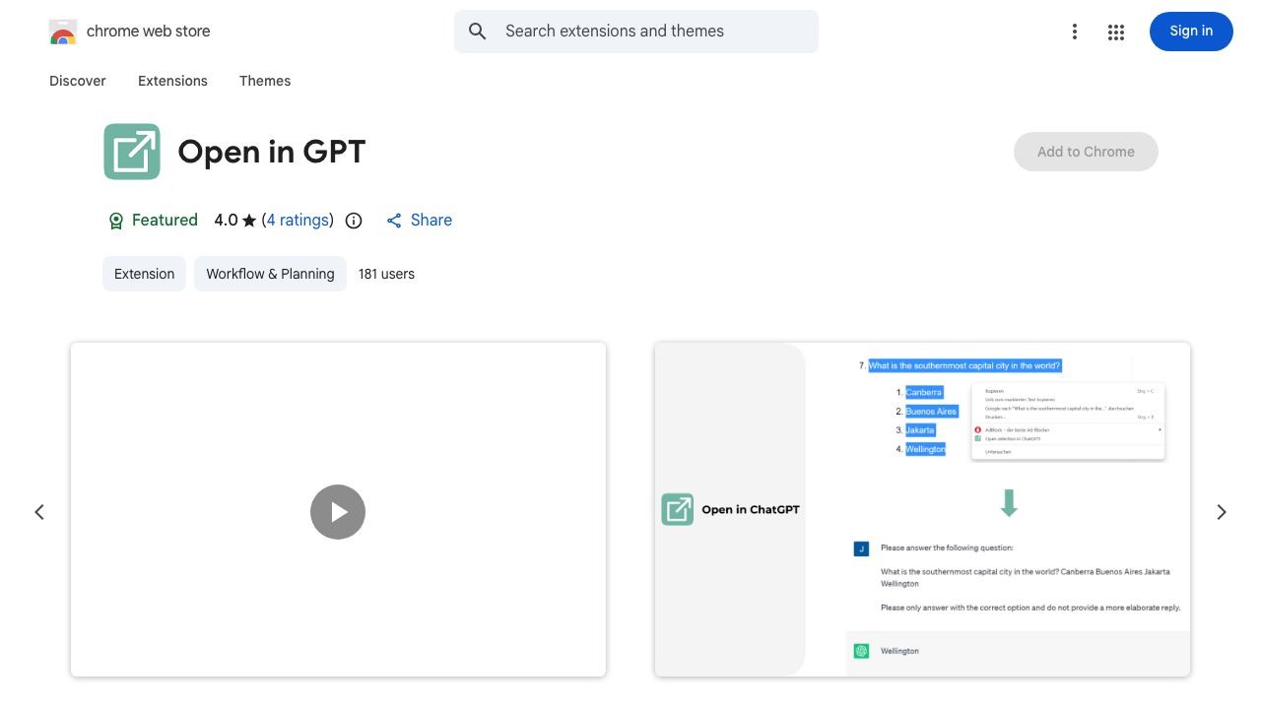This screenshot has height=709, width=1261.
Task: Open the Extensions tab
Action: click(172, 81)
